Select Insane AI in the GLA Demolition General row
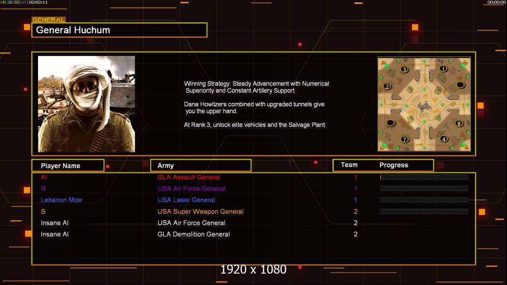Screen dimensions: 507x285 (x=55, y=234)
